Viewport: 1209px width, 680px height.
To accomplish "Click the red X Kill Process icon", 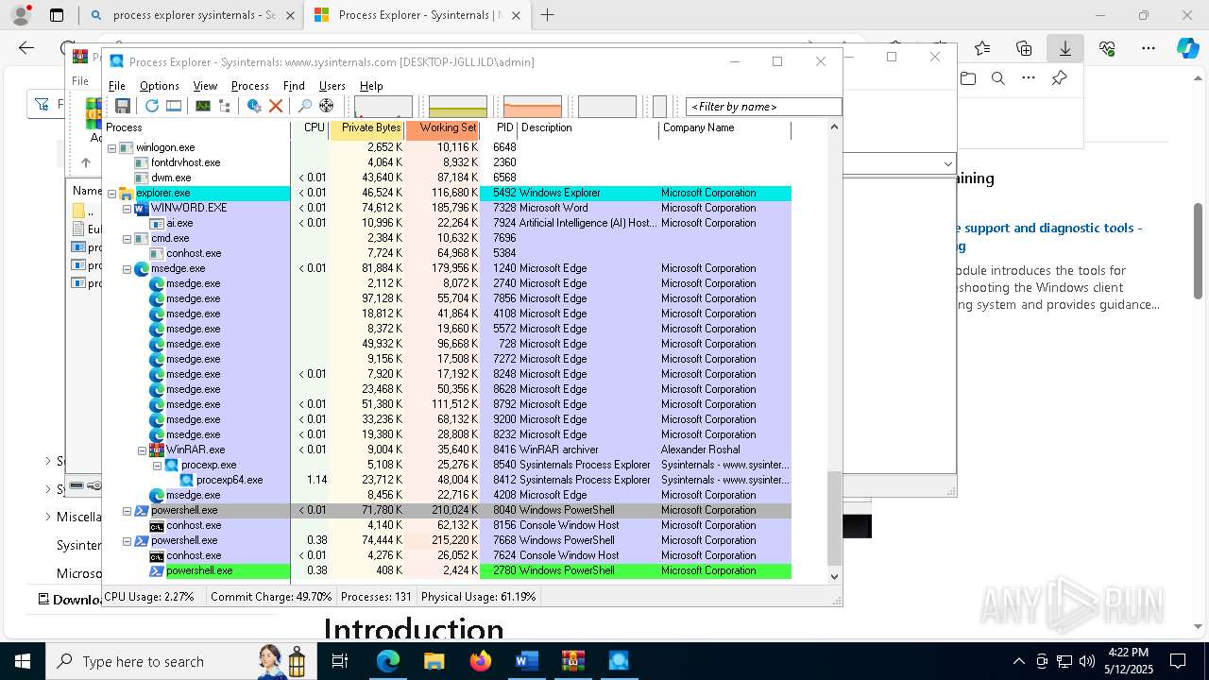I will coord(276,106).
